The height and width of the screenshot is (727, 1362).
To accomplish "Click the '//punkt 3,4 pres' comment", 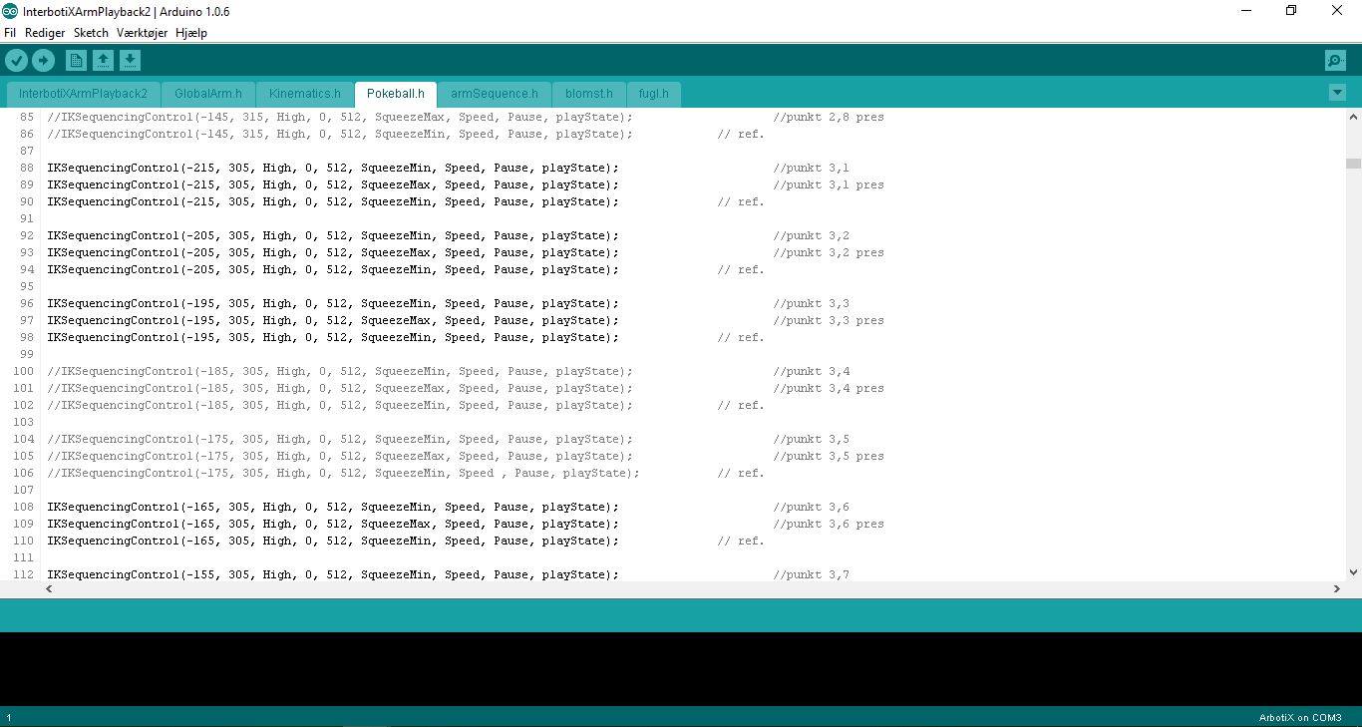I will point(829,388).
